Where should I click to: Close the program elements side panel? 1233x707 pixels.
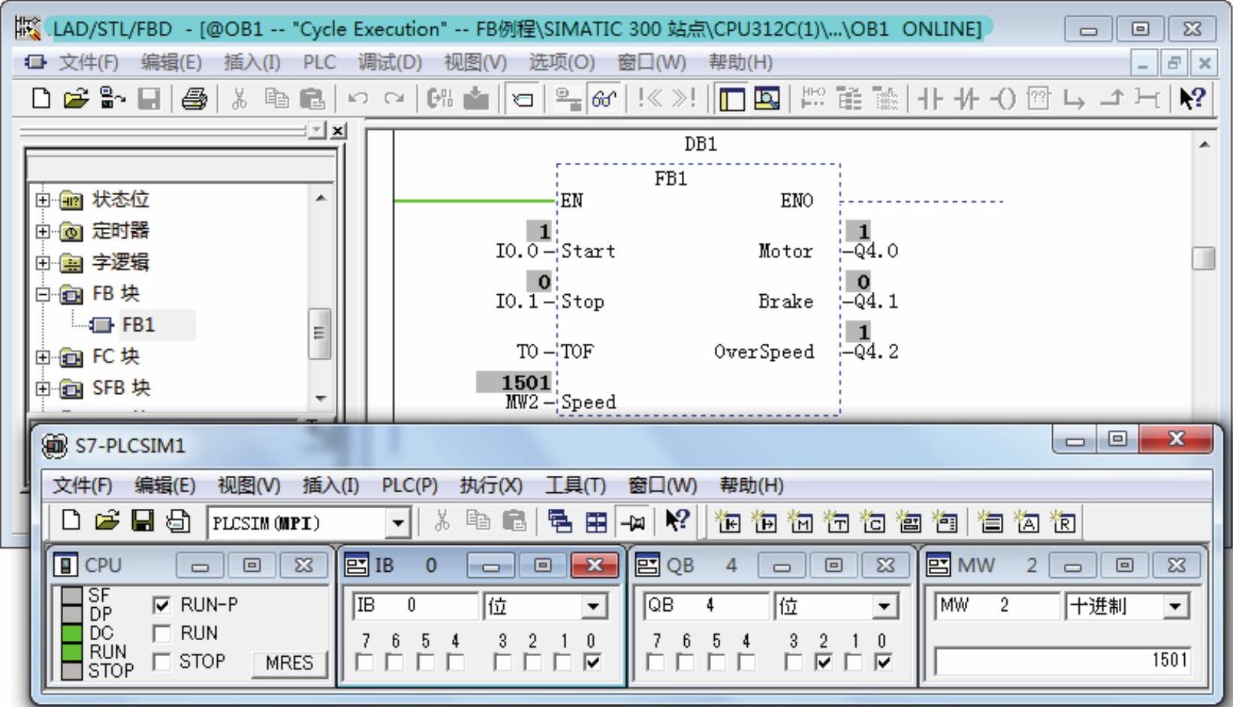(339, 131)
